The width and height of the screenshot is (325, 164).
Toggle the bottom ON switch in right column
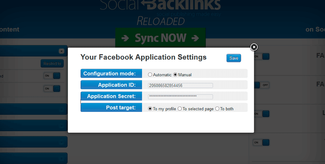[261, 142]
